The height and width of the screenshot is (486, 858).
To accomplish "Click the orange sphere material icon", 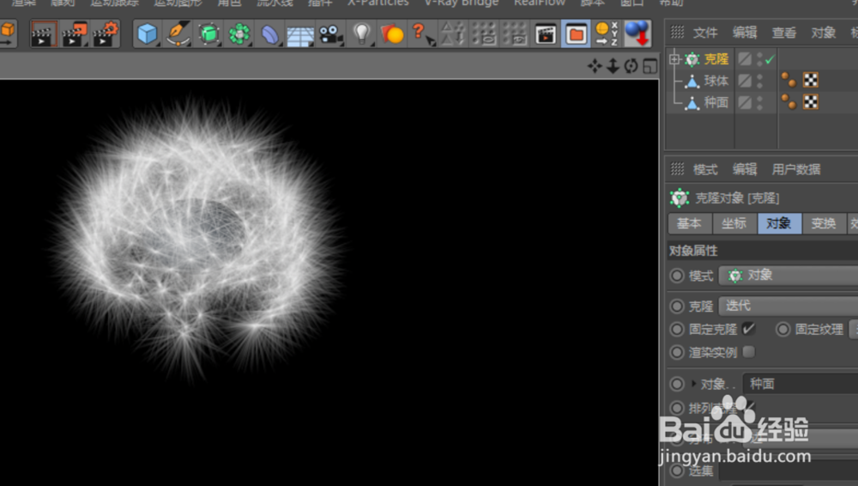I will click(x=392, y=34).
